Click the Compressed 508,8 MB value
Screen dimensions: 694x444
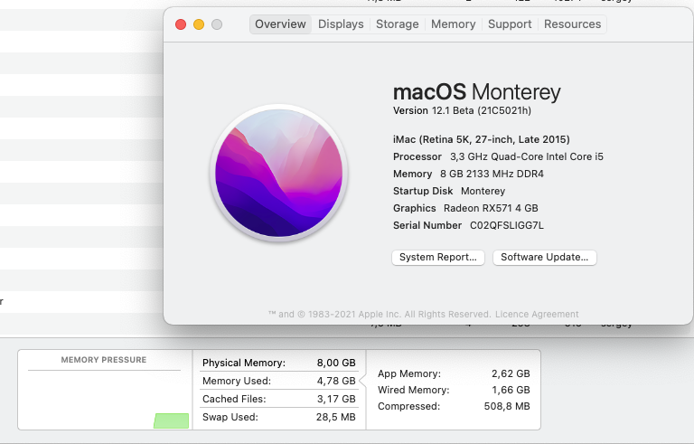click(507, 406)
